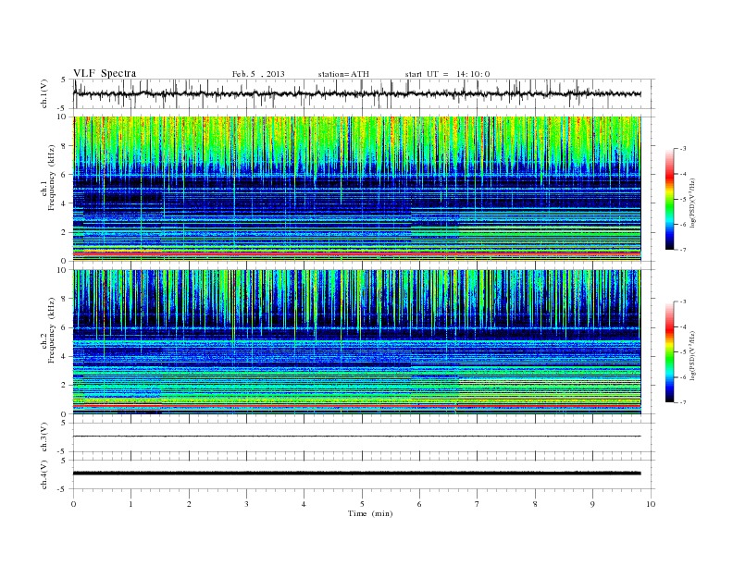Click the "0" time axis tick label
Viewport: 733px width, 566px height.
click(x=73, y=504)
